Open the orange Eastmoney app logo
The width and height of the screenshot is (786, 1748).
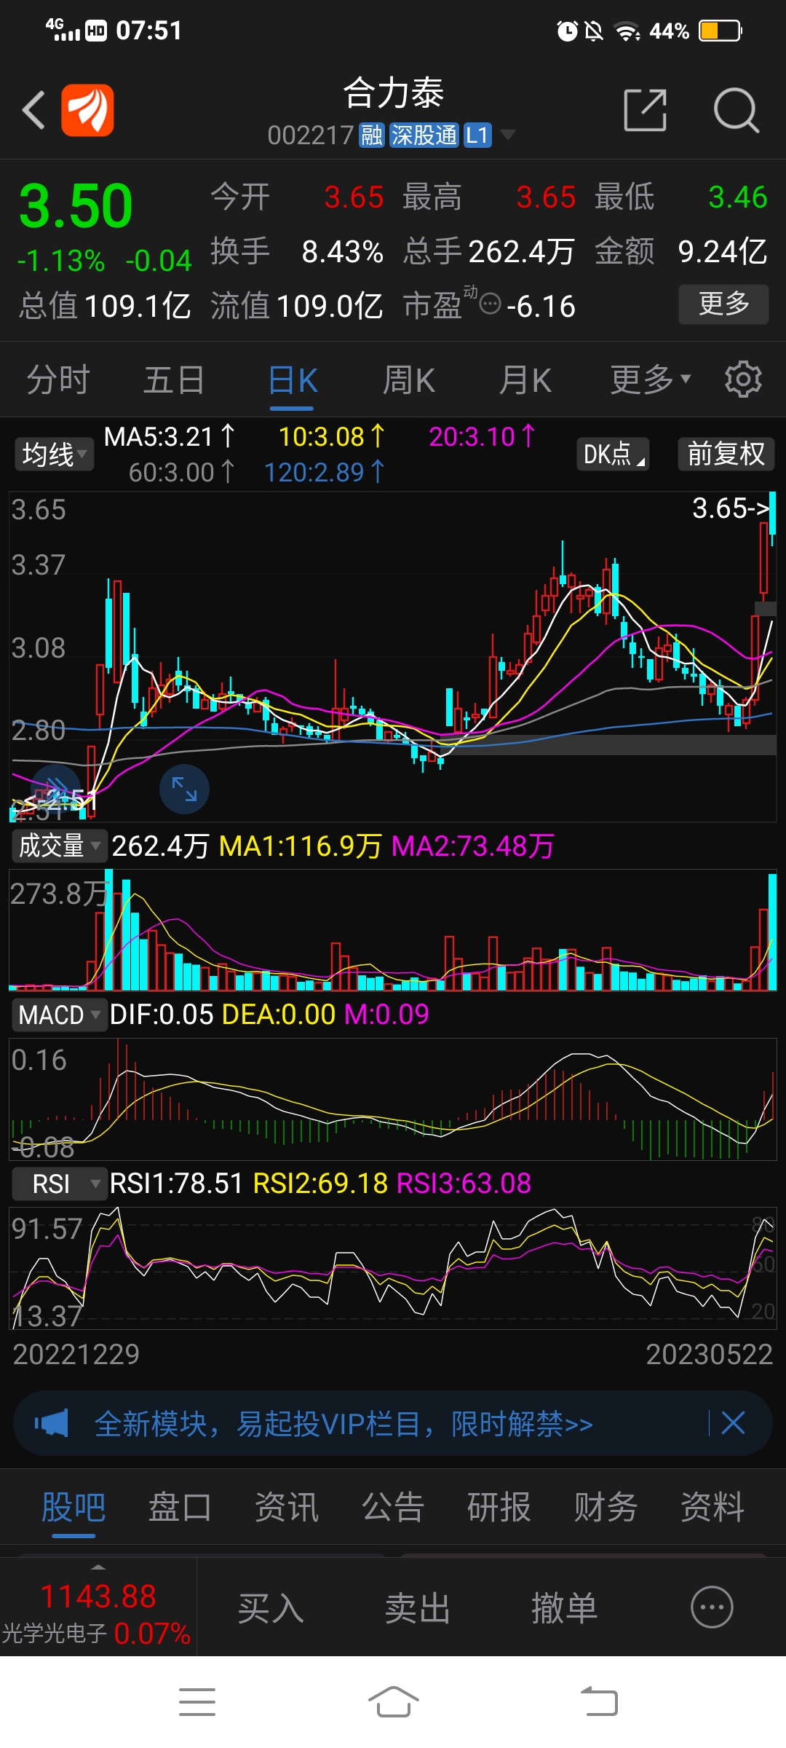[87, 110]
